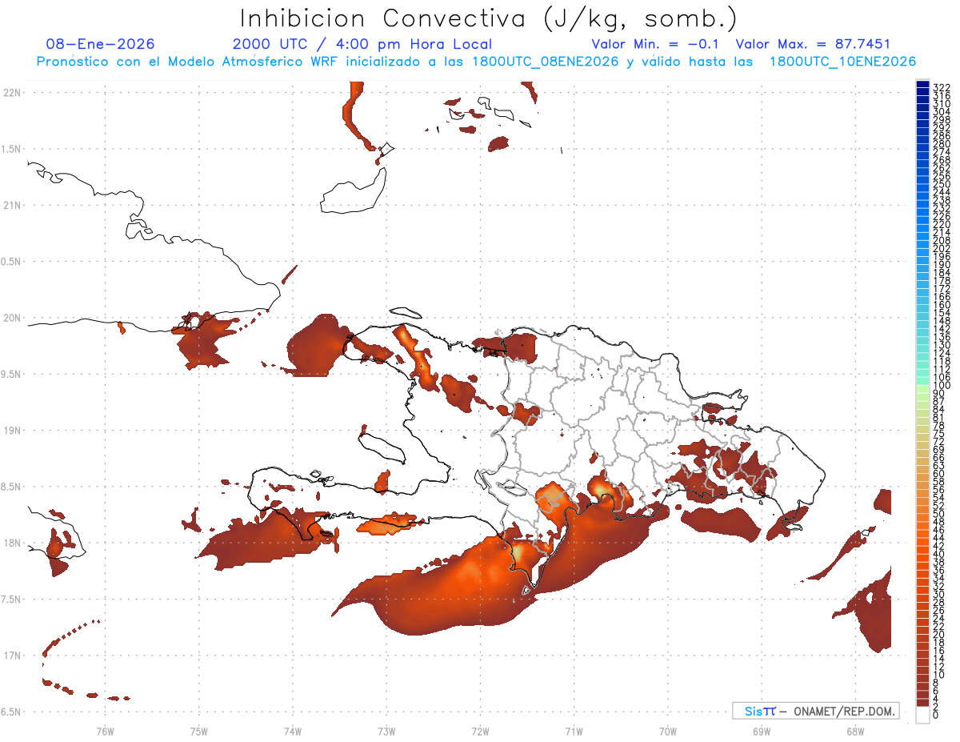Select the date '08-Ene-2026'

(100, 44)
